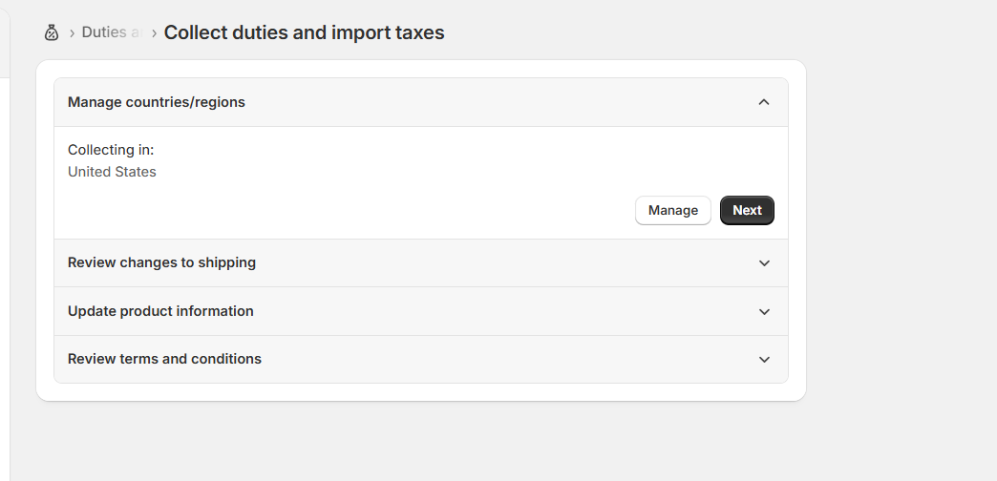Expand Review changes to shipping chevron
This screenshot has height=481, width=997.
pos(764,263)
